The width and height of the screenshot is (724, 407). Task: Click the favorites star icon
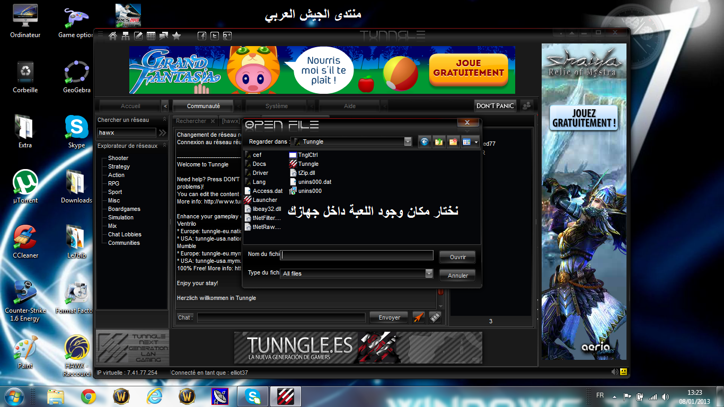tap(176, 36)
